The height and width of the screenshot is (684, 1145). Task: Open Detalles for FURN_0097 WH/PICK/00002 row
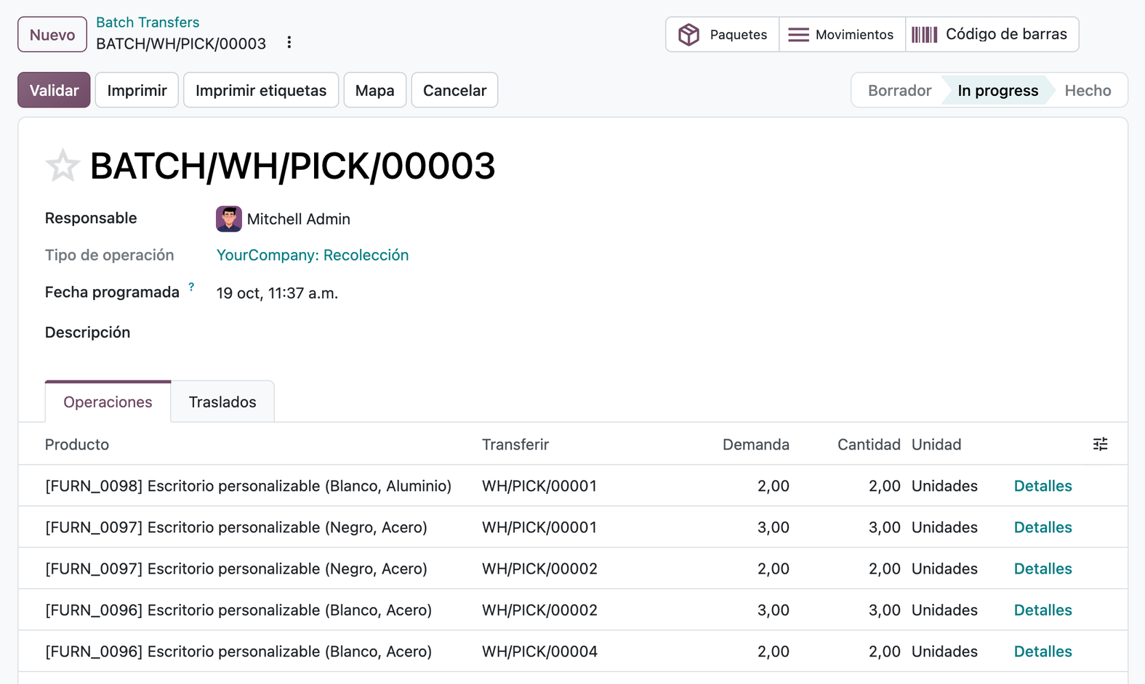coord(1042,569)
